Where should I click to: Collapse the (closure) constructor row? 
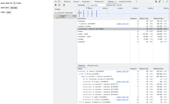(78, 21)
